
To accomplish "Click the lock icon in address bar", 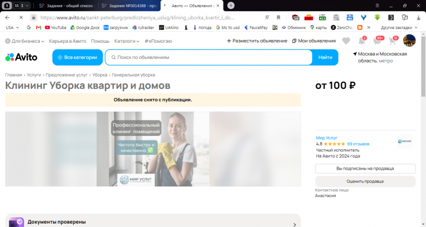I will tap(33, 17).
